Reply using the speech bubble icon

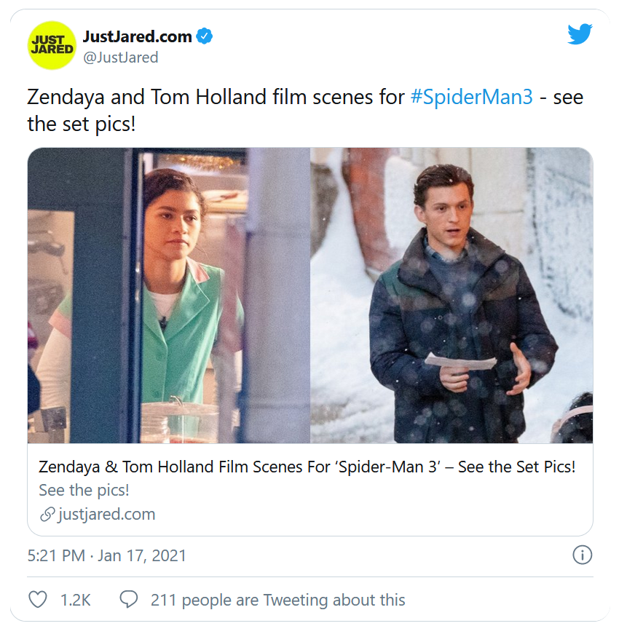(x=129, y=600)
